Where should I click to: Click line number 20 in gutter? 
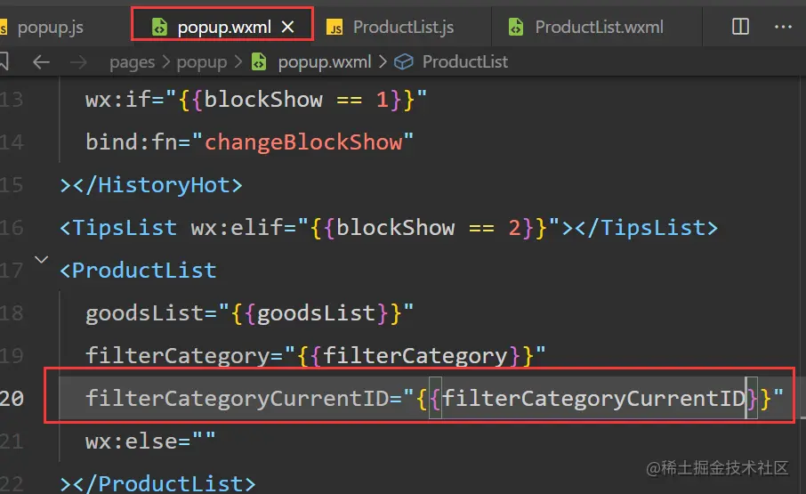12,399
